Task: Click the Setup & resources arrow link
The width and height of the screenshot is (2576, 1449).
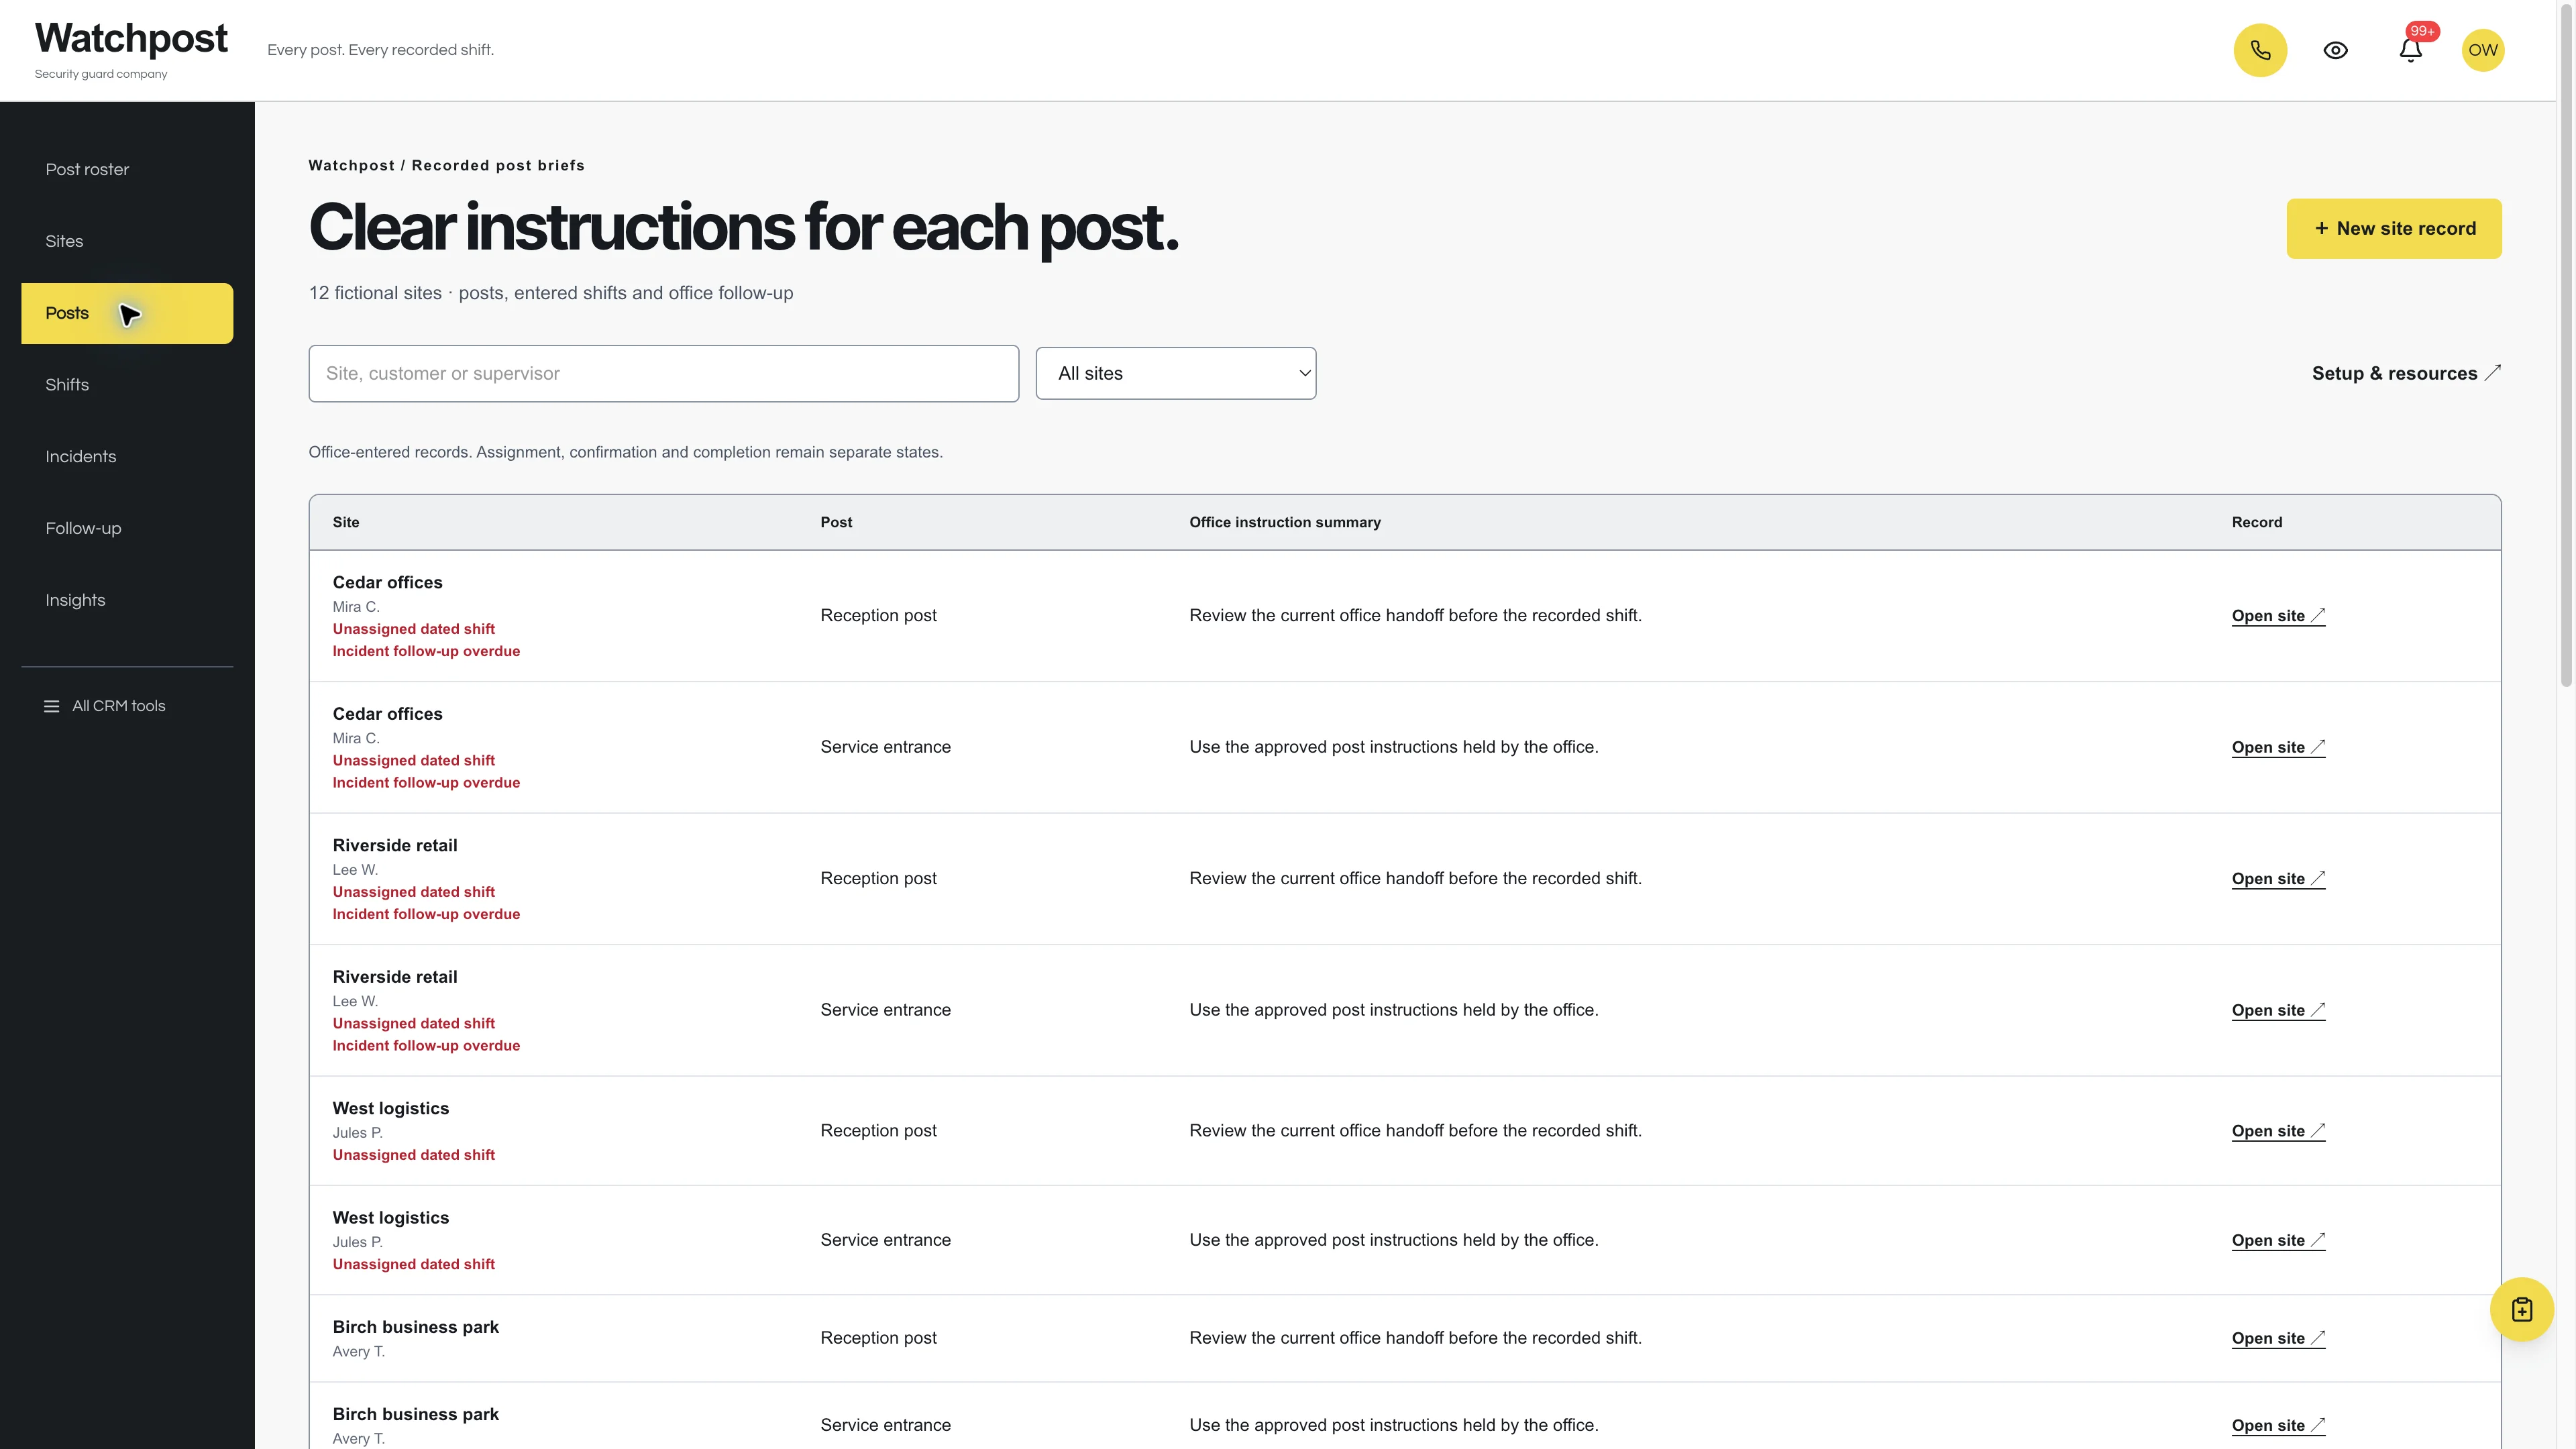Action: pos(2406,373)
